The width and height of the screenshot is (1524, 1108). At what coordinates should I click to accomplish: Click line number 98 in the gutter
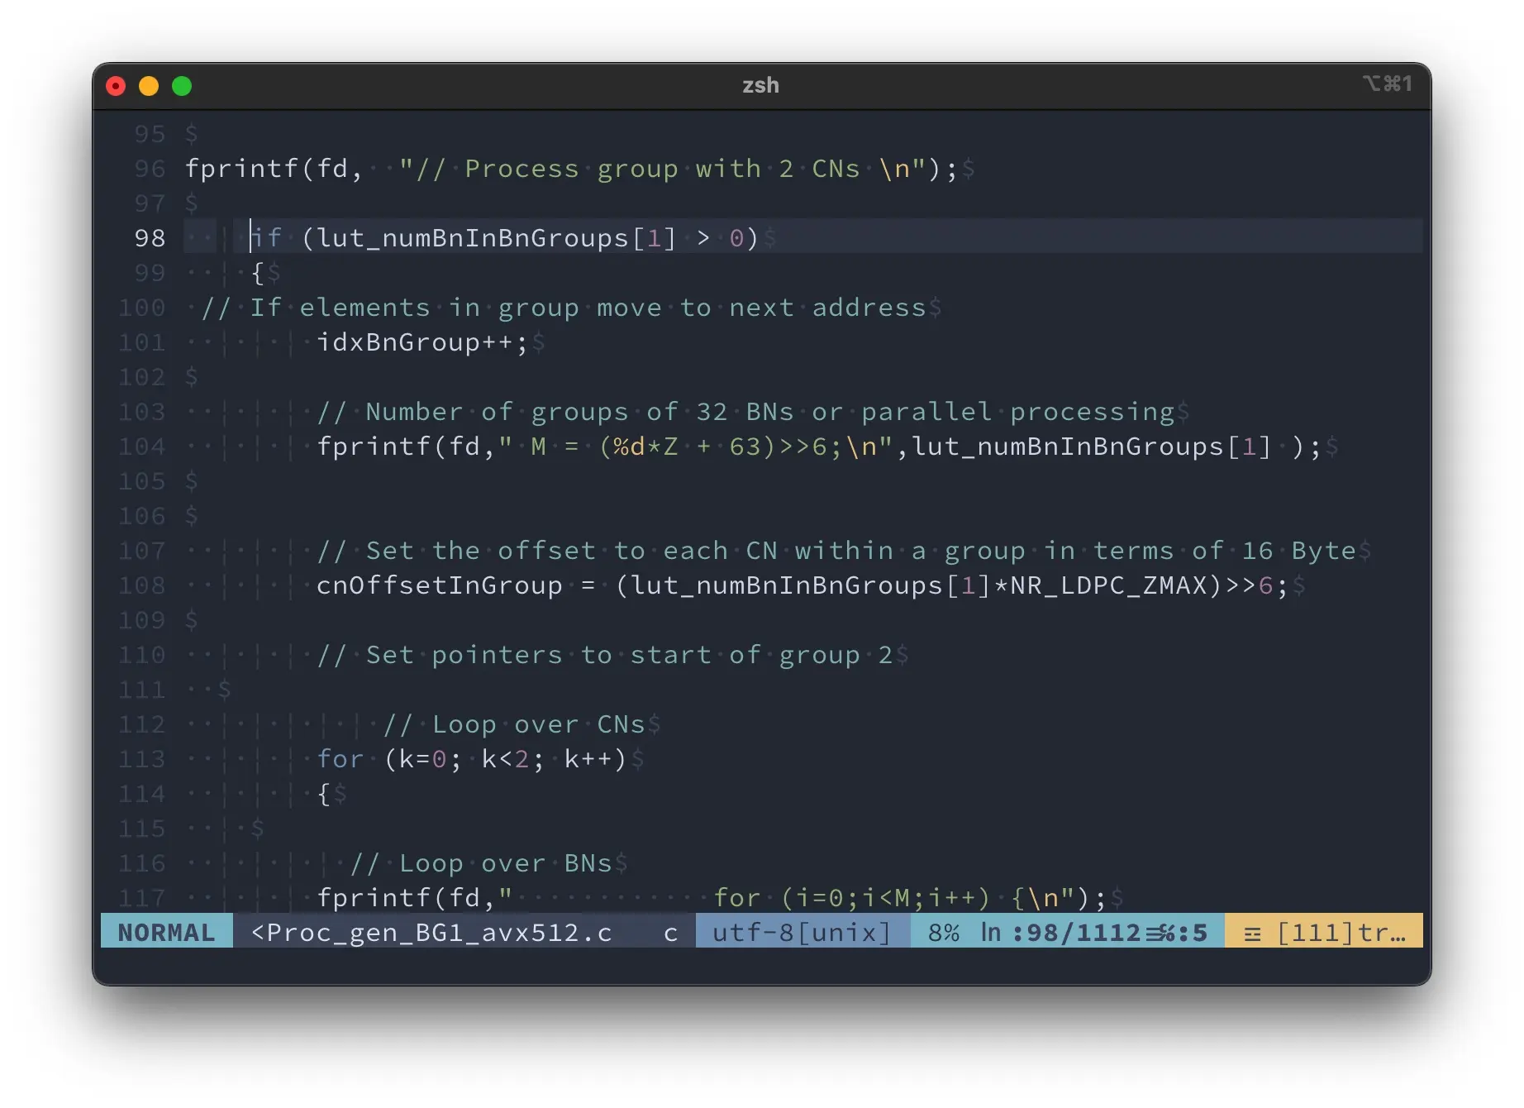(x=150, y=238)
